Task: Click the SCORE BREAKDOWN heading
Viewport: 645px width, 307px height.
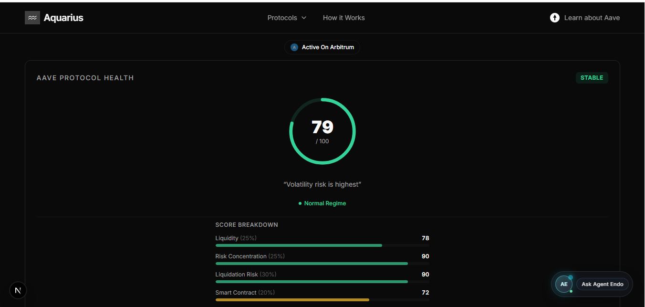Action: point(247,225)
